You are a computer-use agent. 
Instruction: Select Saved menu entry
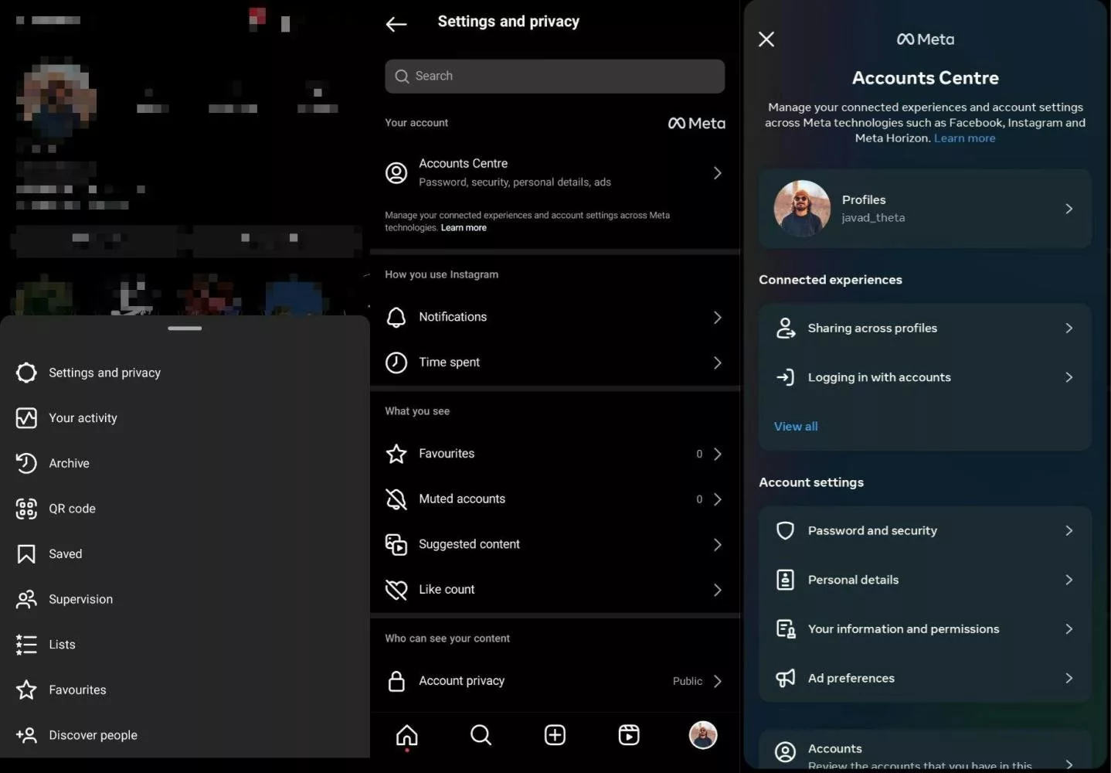(x=185, y=554)
